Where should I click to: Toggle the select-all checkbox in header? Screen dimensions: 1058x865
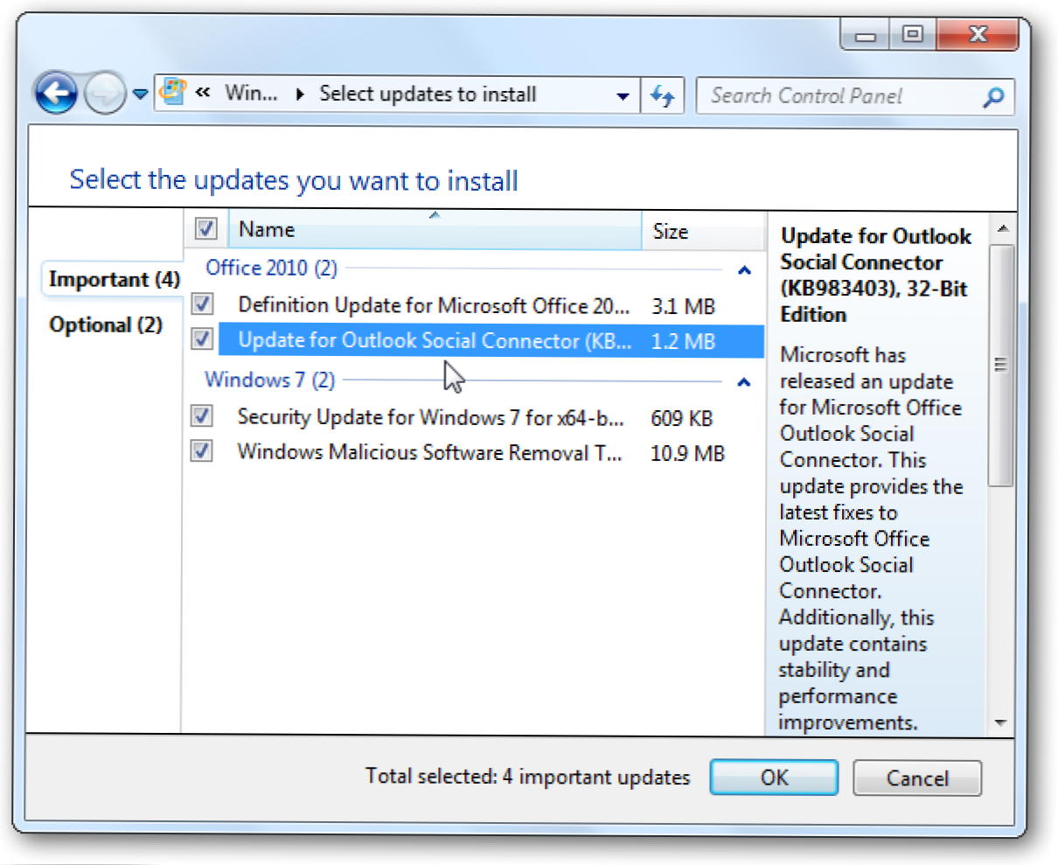click(x=205, y=229)
